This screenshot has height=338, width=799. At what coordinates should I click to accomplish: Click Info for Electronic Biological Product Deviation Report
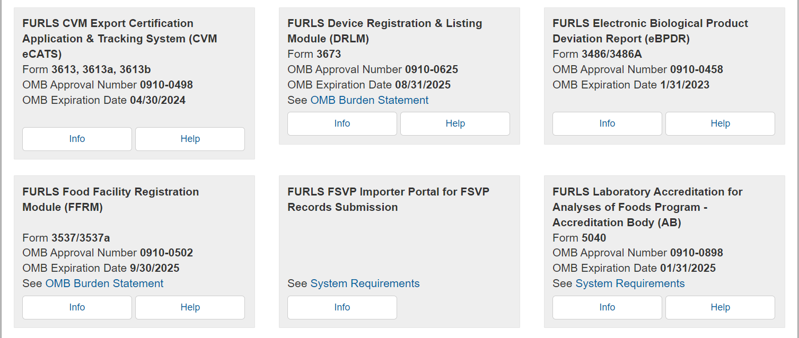(x=607, y=123)
